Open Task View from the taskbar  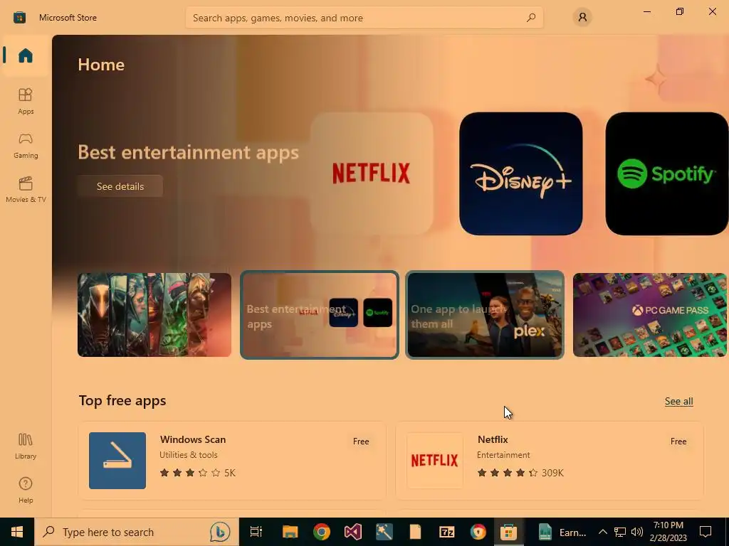click(256, 532)
